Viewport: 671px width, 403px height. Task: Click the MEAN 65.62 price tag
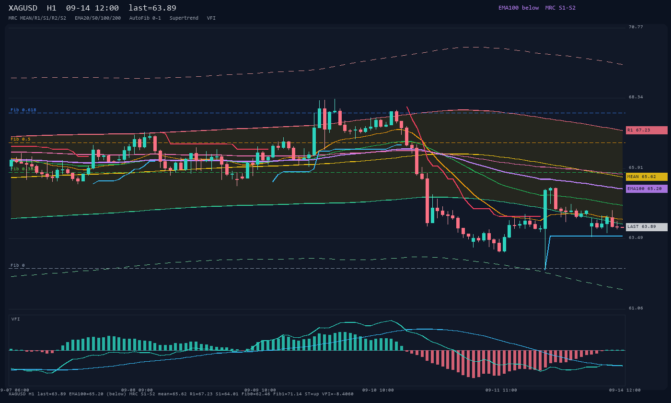(x=647, y=177)
